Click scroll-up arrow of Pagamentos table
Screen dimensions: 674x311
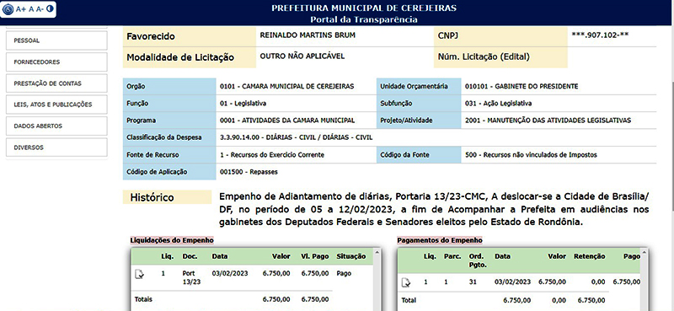pyautogui.click(x=643, y=252)
